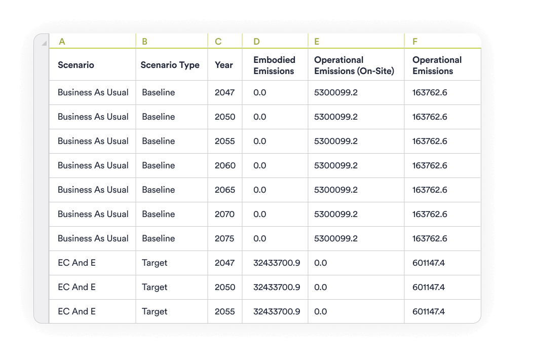The height and width of the screenshot is (356, 534).
Task: Click Target cell in the 2050 row
Action: (172, 287)
